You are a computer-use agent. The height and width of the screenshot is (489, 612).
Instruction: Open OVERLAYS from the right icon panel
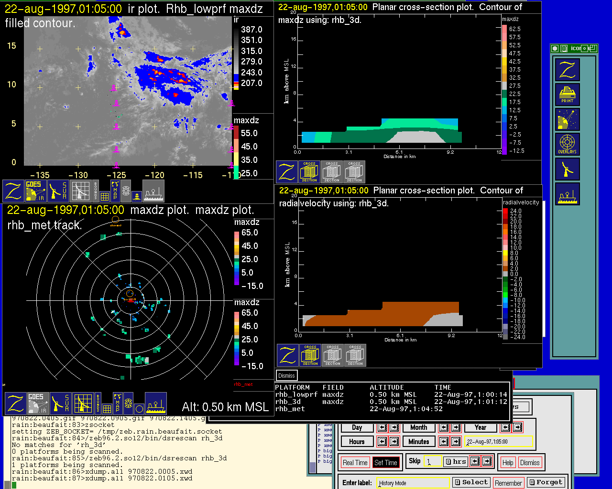pos(568,144)
